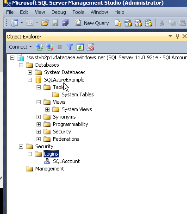
Task: Collapse the SQLAzureExample database node
Action: point(30,80)
